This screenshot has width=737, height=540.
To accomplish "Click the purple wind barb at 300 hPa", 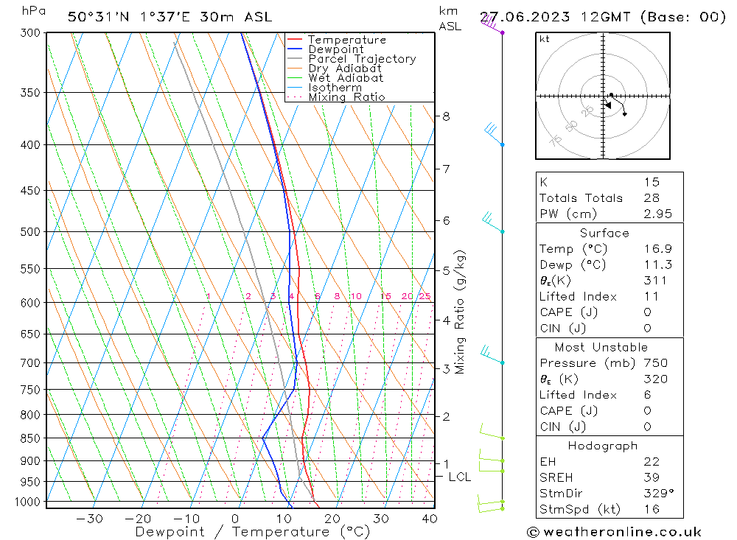I will coord(492,24).
